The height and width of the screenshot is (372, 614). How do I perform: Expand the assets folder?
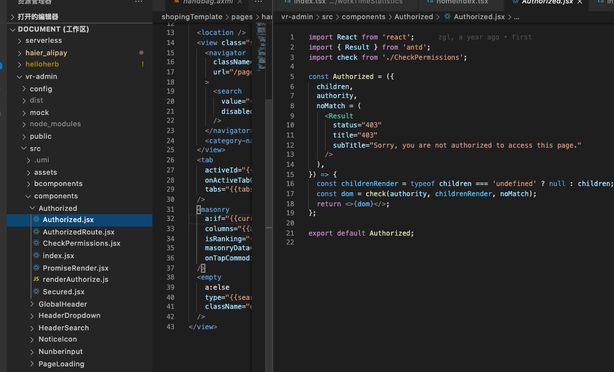(28, 172)
